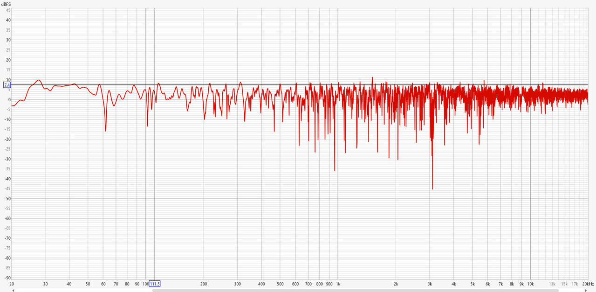Click the -90 level axis label
This screenshot has height=292, width=596.
coord(7,278)
